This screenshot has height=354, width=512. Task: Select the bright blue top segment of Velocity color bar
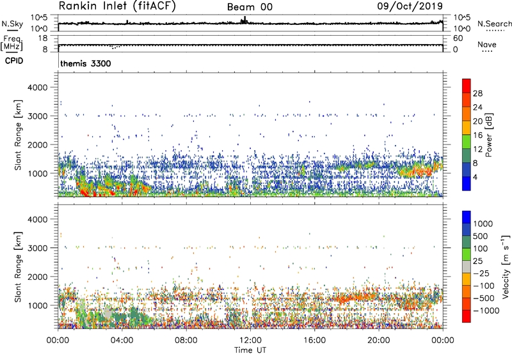pos(467,217)
